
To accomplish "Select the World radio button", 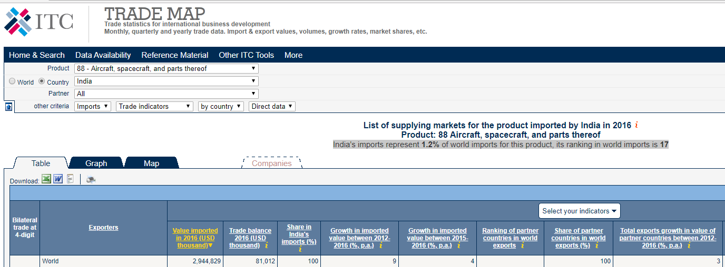I will [x=12, y=81].
